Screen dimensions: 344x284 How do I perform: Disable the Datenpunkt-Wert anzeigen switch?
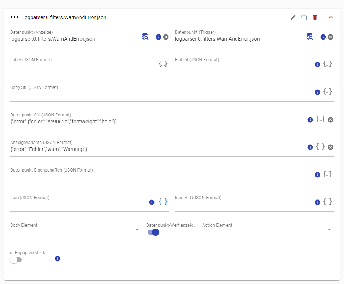[x=153, y=232]
